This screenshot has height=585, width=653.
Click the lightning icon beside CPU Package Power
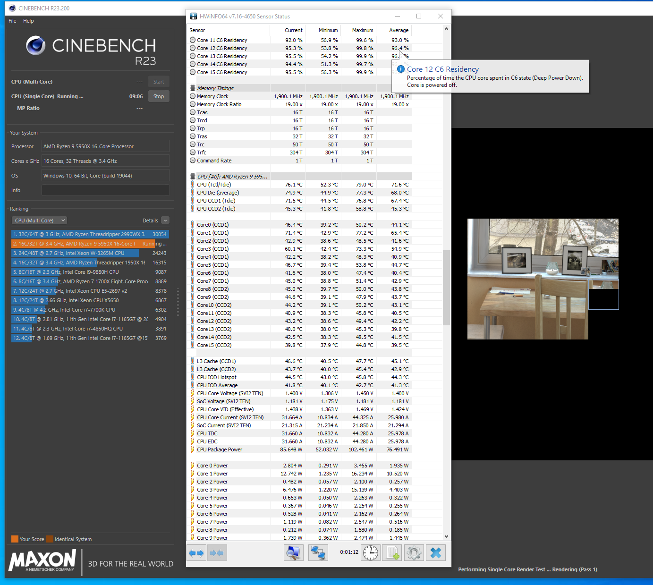click(193, 449)
